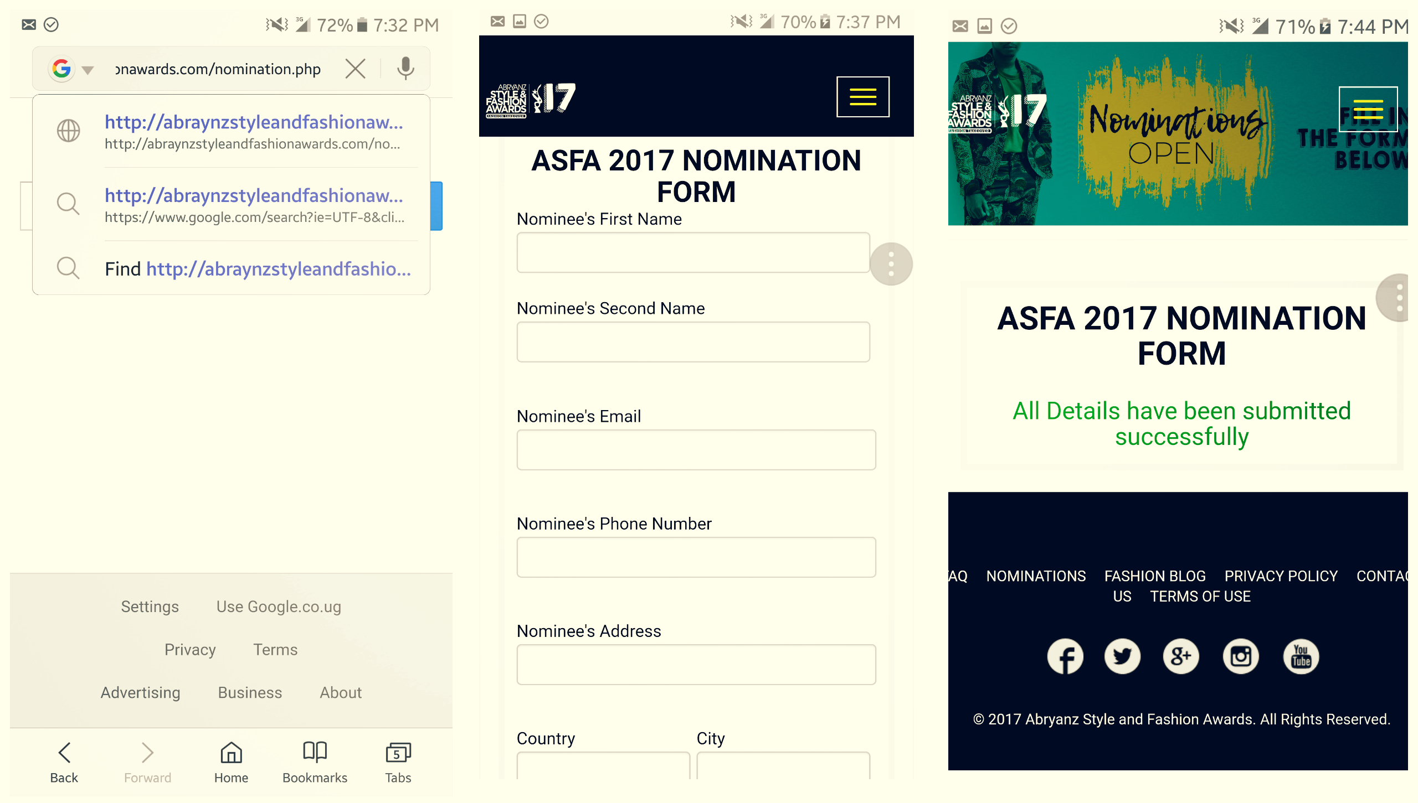
Task: Open the Google+ social icon
Action: point(1181,656)
